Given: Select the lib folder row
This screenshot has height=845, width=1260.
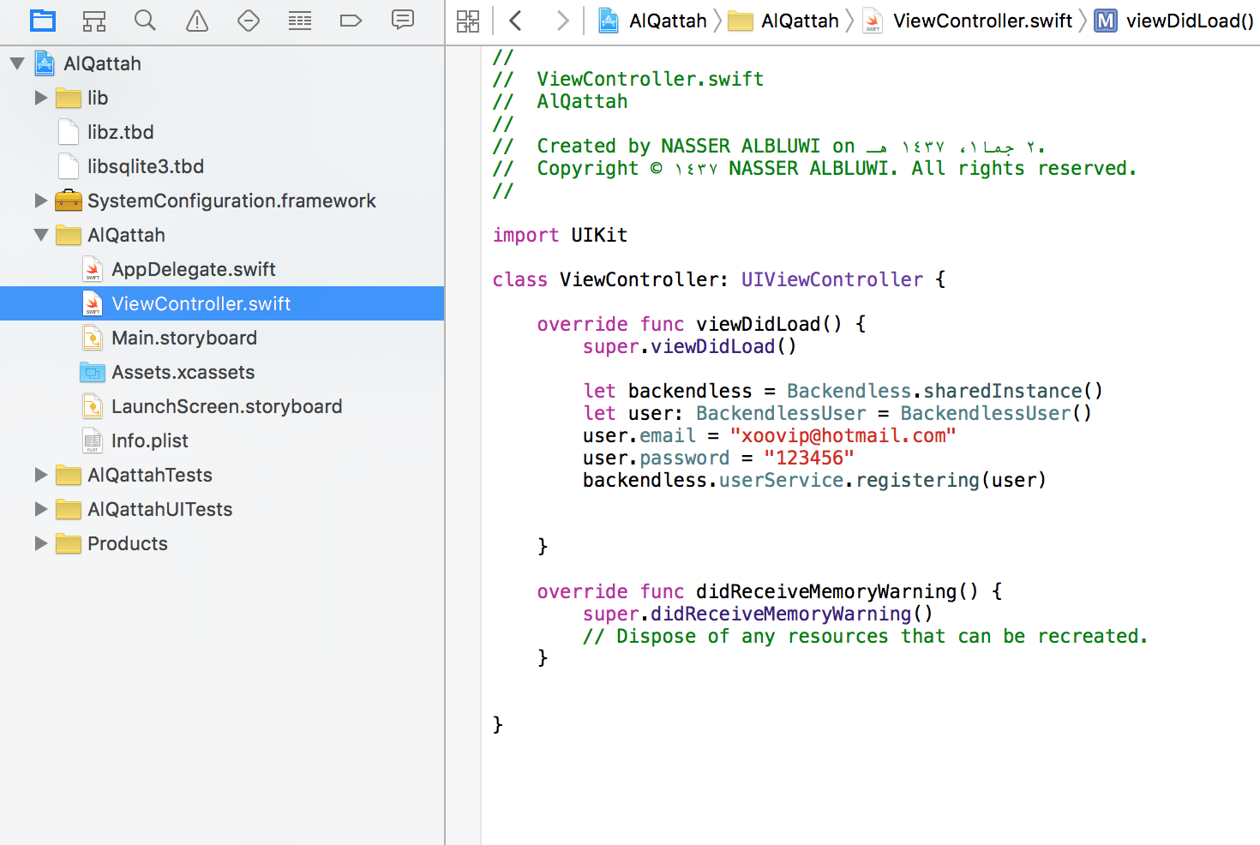Looking at the screenshot, I should pyautogui.click(x=222, y=98).
